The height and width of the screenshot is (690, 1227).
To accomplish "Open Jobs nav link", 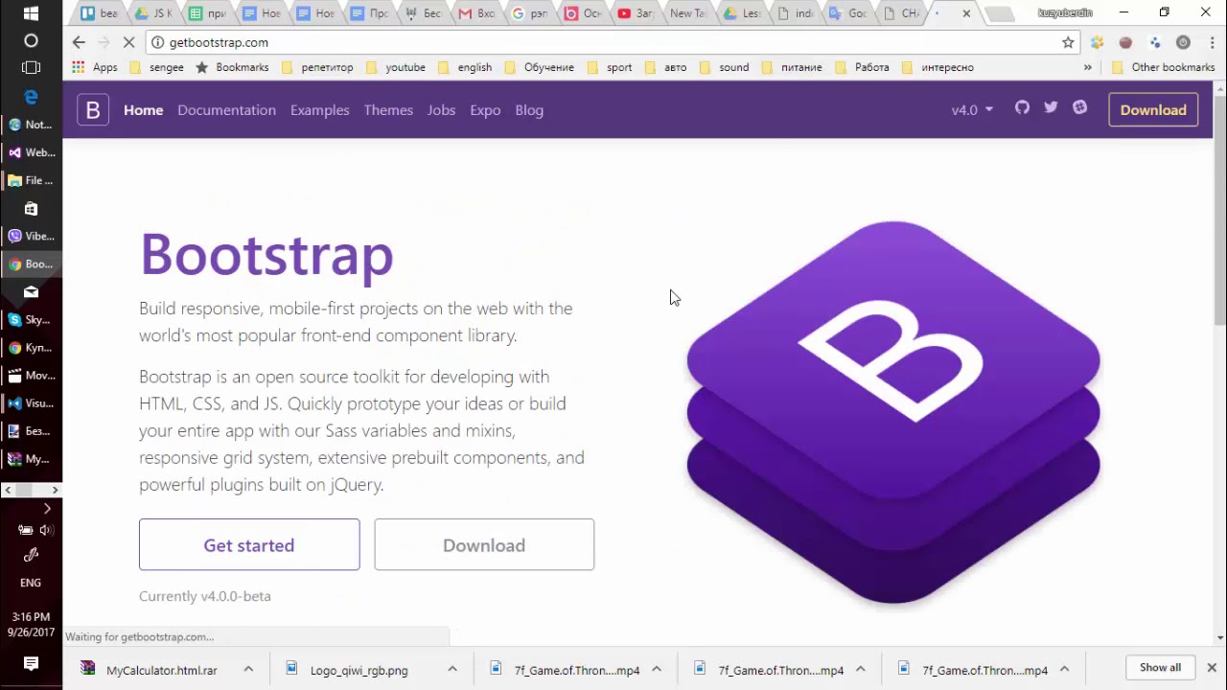I will click(441, 110).
